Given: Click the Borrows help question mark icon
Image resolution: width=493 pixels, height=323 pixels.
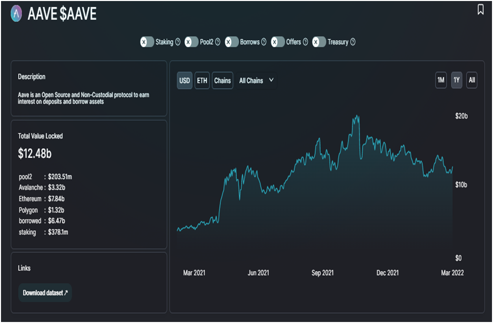Looking at the screenshot, I should (x=264, y=42).
